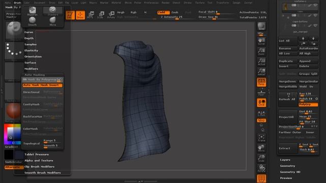Click the ReMesh All button

click(x=288, y=99)
